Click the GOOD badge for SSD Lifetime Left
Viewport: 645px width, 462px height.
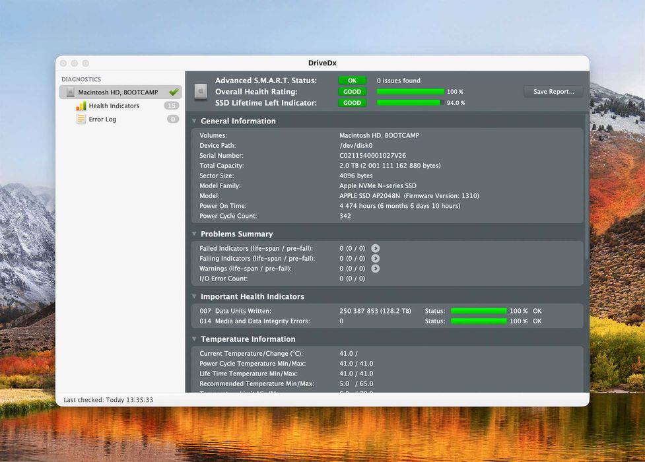(352, 103)
